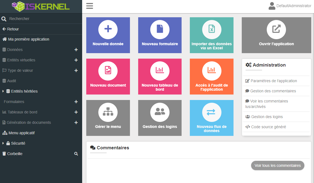
Task: Open Paramètres de l'application link
Action: pyautogui.click(x=274, y=81)
